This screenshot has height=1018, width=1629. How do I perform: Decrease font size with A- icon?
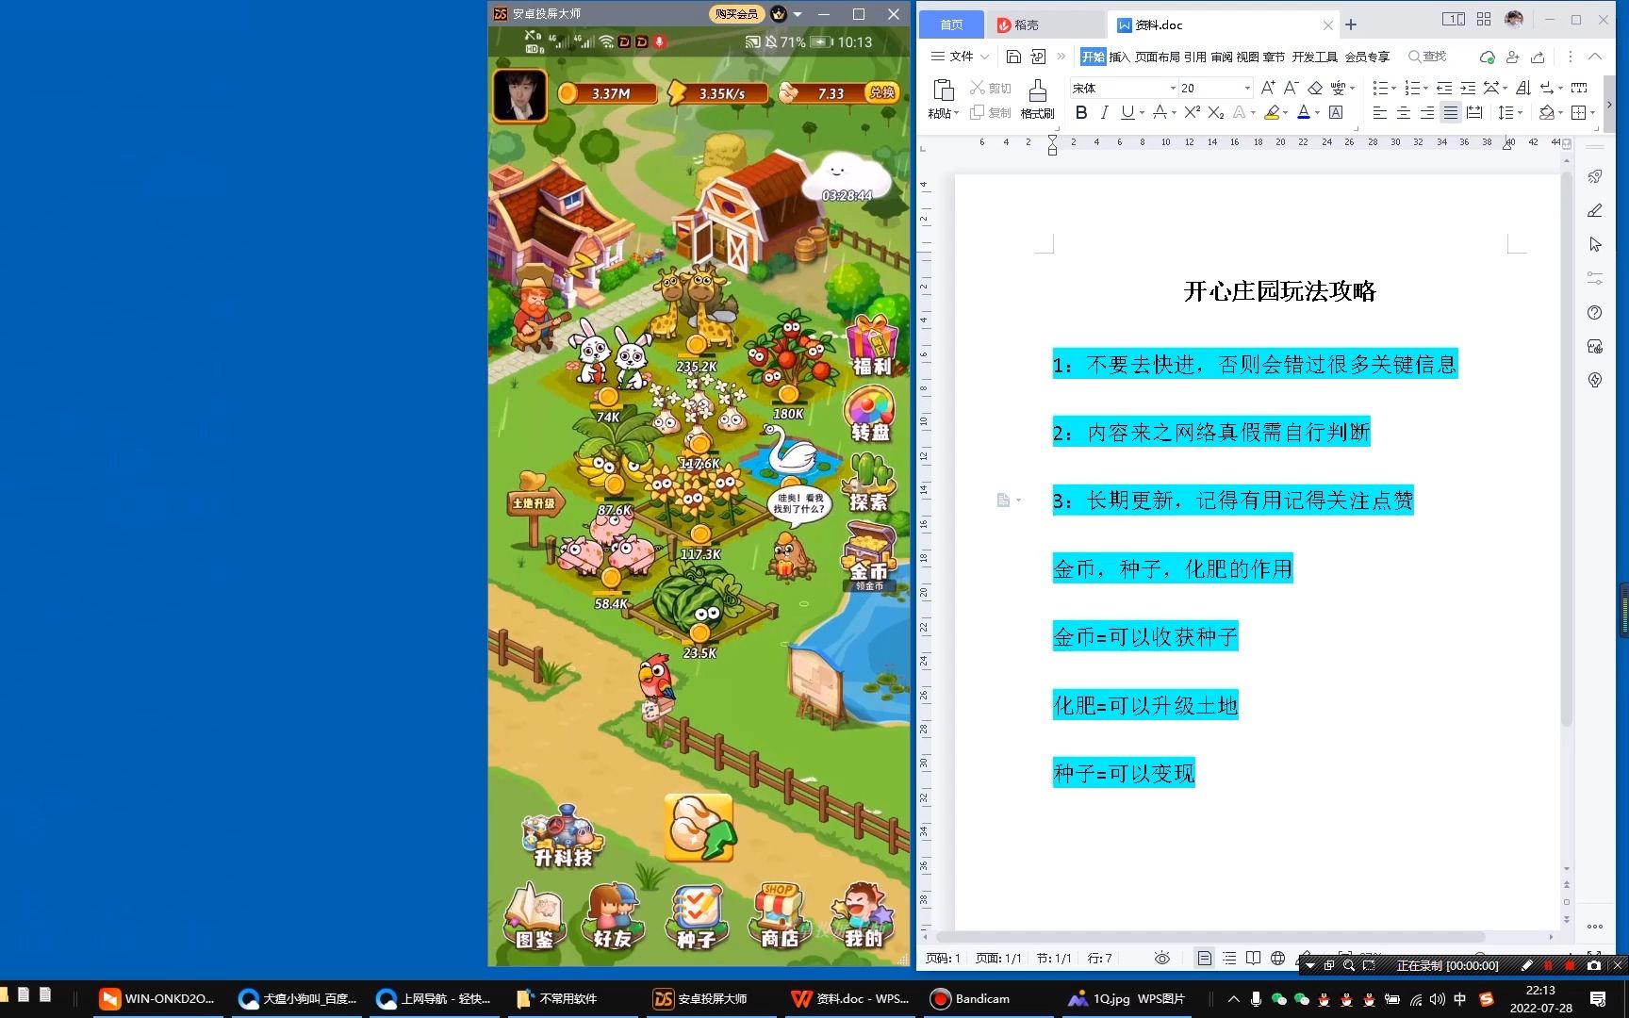click(x=1291, y=88)
